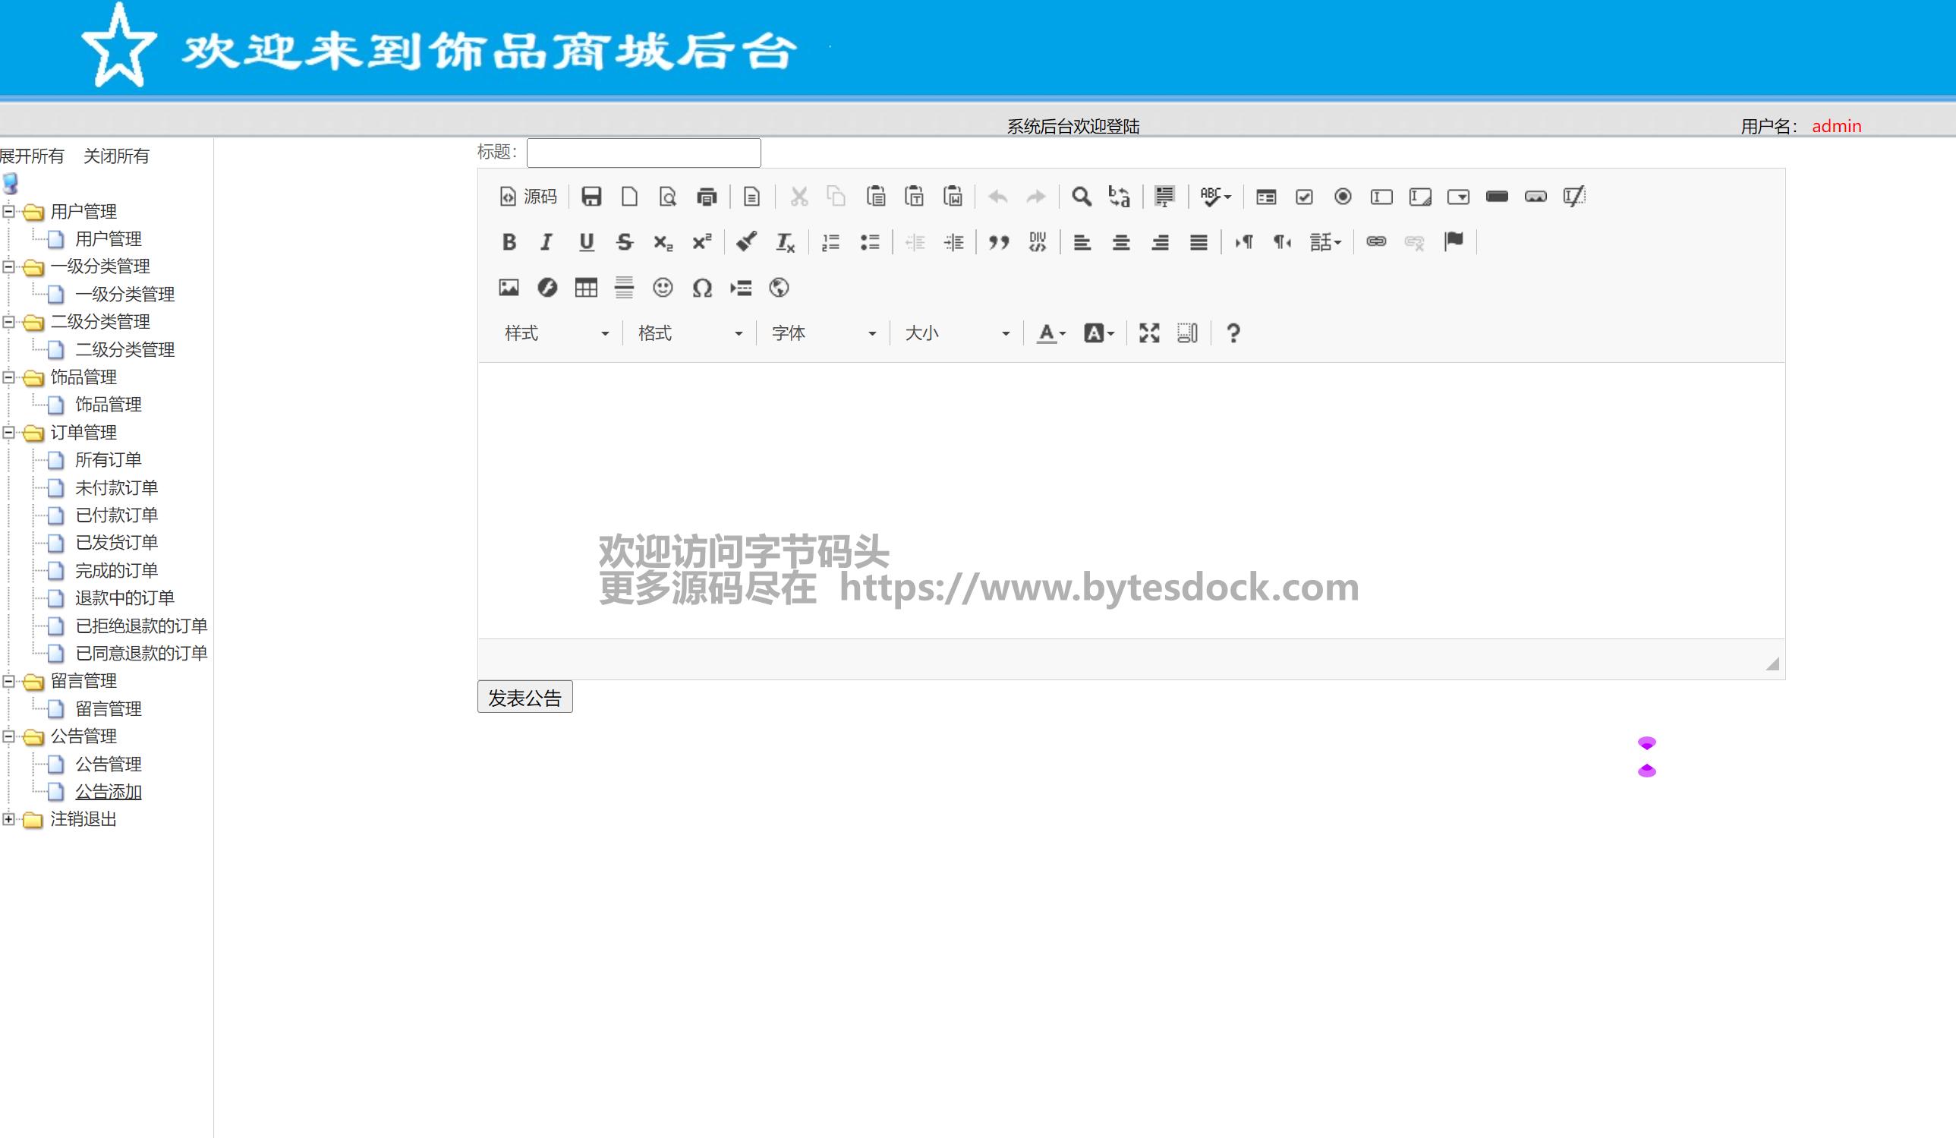Image resolution: width=1956 pixels, height=1138 pixels.
Task: Click the 标题 title input field
Action: point(644,153)
